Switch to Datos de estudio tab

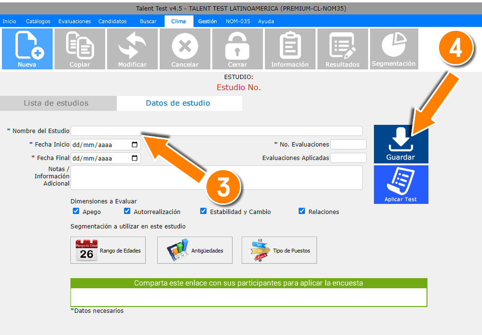(x=179, y=103)
